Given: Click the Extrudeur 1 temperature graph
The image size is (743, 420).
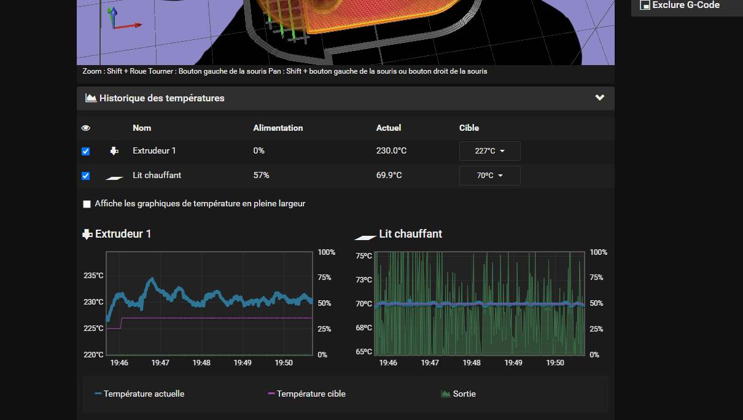Looking at the screenshot, I should (209, 303).
